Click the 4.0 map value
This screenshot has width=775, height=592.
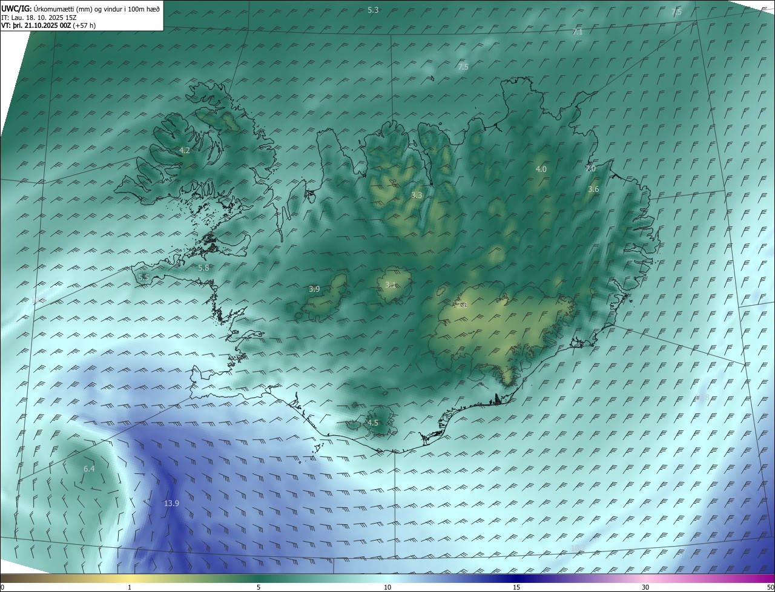pos(541,169)
